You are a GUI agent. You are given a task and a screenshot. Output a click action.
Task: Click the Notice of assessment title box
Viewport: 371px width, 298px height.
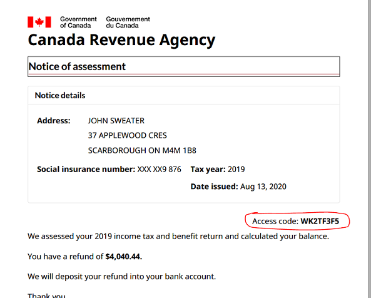coord(183,66)
